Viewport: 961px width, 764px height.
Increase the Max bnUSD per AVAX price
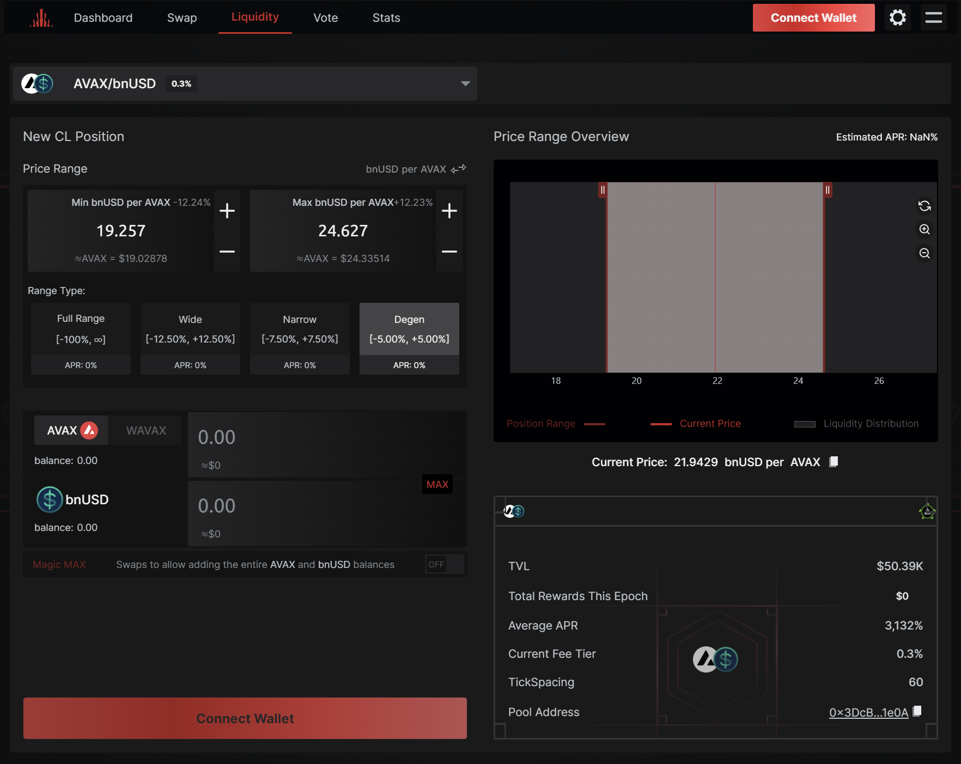click(x=449, y=211)
